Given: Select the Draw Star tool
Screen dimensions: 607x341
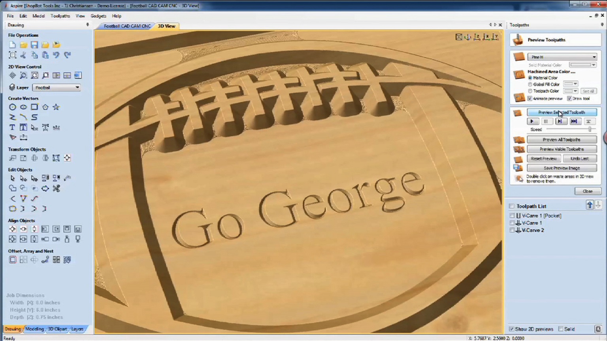Looking at the screenshot, I should click(56, 107).
